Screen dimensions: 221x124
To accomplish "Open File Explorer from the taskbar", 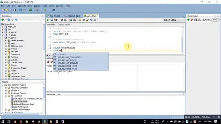I will click(27, 122).
